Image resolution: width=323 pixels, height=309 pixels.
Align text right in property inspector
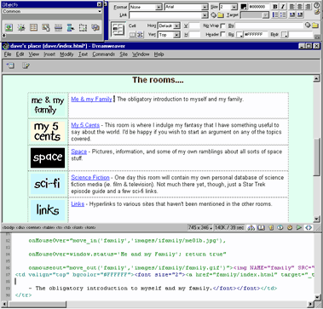[x=308, y=7]
